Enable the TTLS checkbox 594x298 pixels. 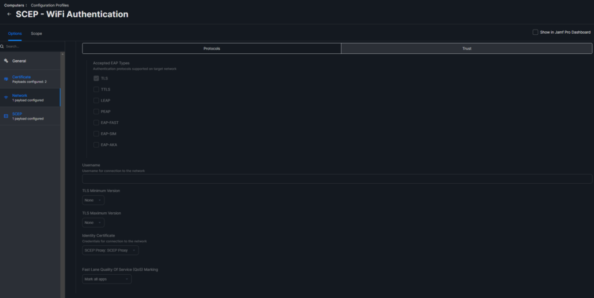click(96, 89)
